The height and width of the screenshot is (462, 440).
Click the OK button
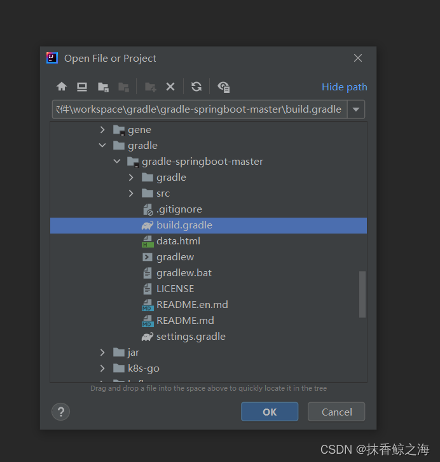tap(270, 412)
